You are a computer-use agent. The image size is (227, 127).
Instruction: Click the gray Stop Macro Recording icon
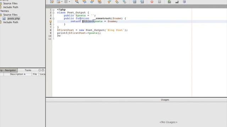159,1
